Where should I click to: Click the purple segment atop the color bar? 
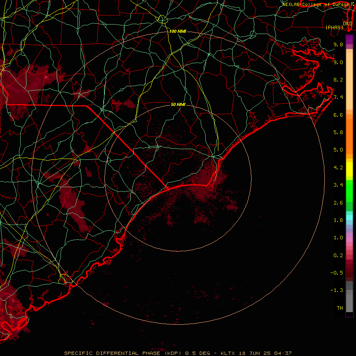(x=349, y=40)
